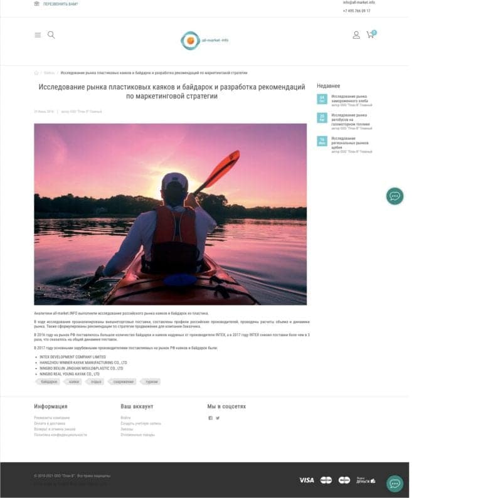This screenshot has height=498, width=483.
Task: Click the kayaker sunset article image
Action: click(x=170, y=214)
